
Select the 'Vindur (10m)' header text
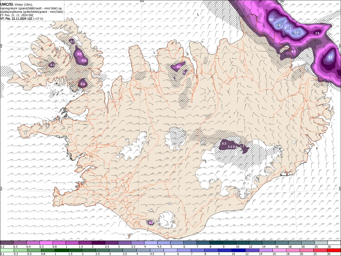[24, 4]
